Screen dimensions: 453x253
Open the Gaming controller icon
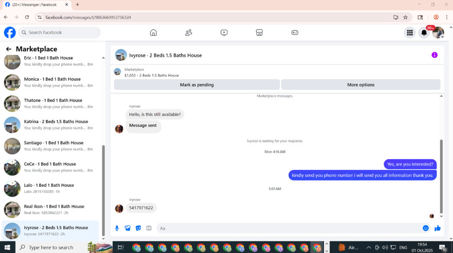coord(295,32)
